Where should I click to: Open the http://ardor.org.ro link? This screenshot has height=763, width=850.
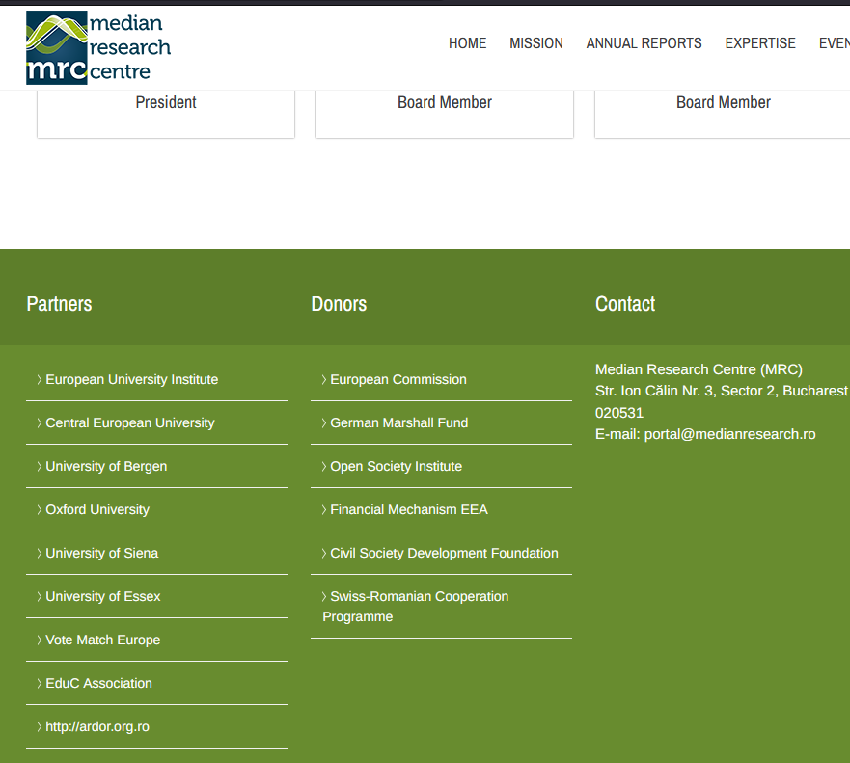(x=97, y=726)
